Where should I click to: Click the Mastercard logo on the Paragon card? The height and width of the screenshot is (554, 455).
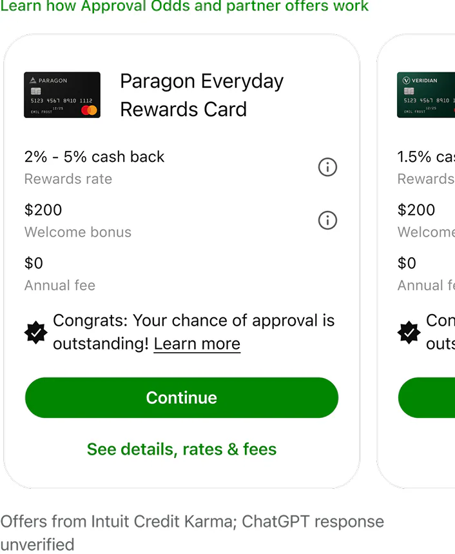coord(90,110)
